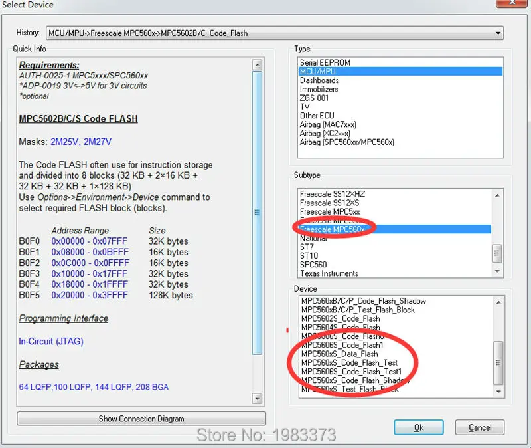Click B0F4 address range 0x18000 - 0x1FFFF
This screenshot has width=531, height=448.
click(x=90, y=284)
